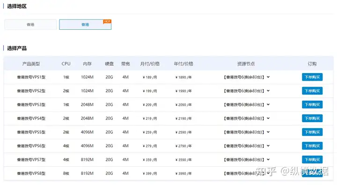Click yearly price ¥2090/年

pos(183,104)
